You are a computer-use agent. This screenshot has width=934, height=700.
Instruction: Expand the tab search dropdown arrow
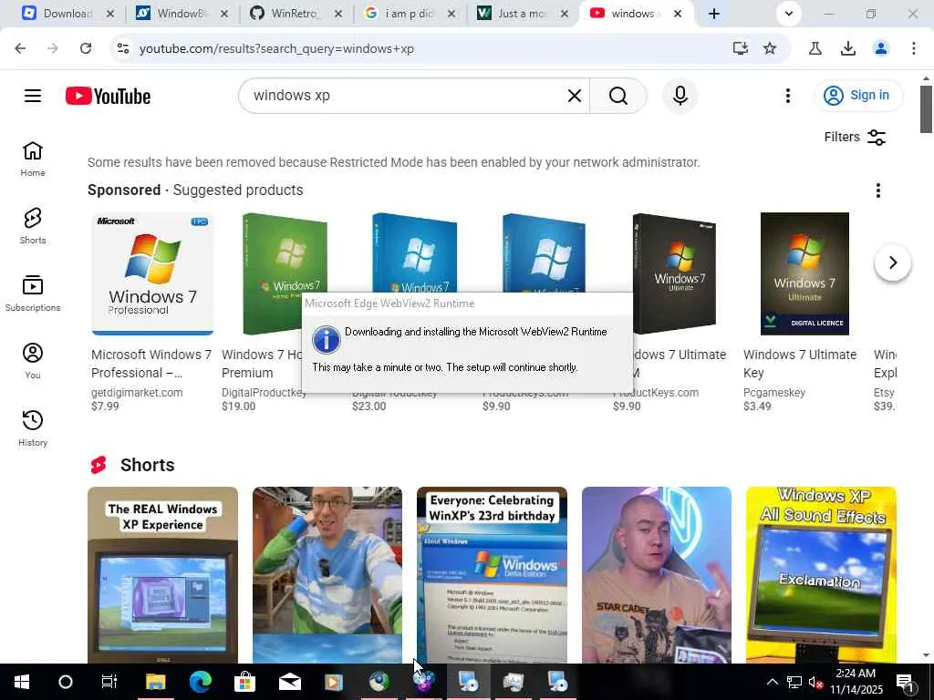coord(789,14)
